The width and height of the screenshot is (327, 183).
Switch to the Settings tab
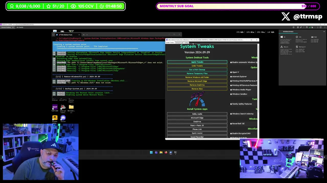click(186, 42)
